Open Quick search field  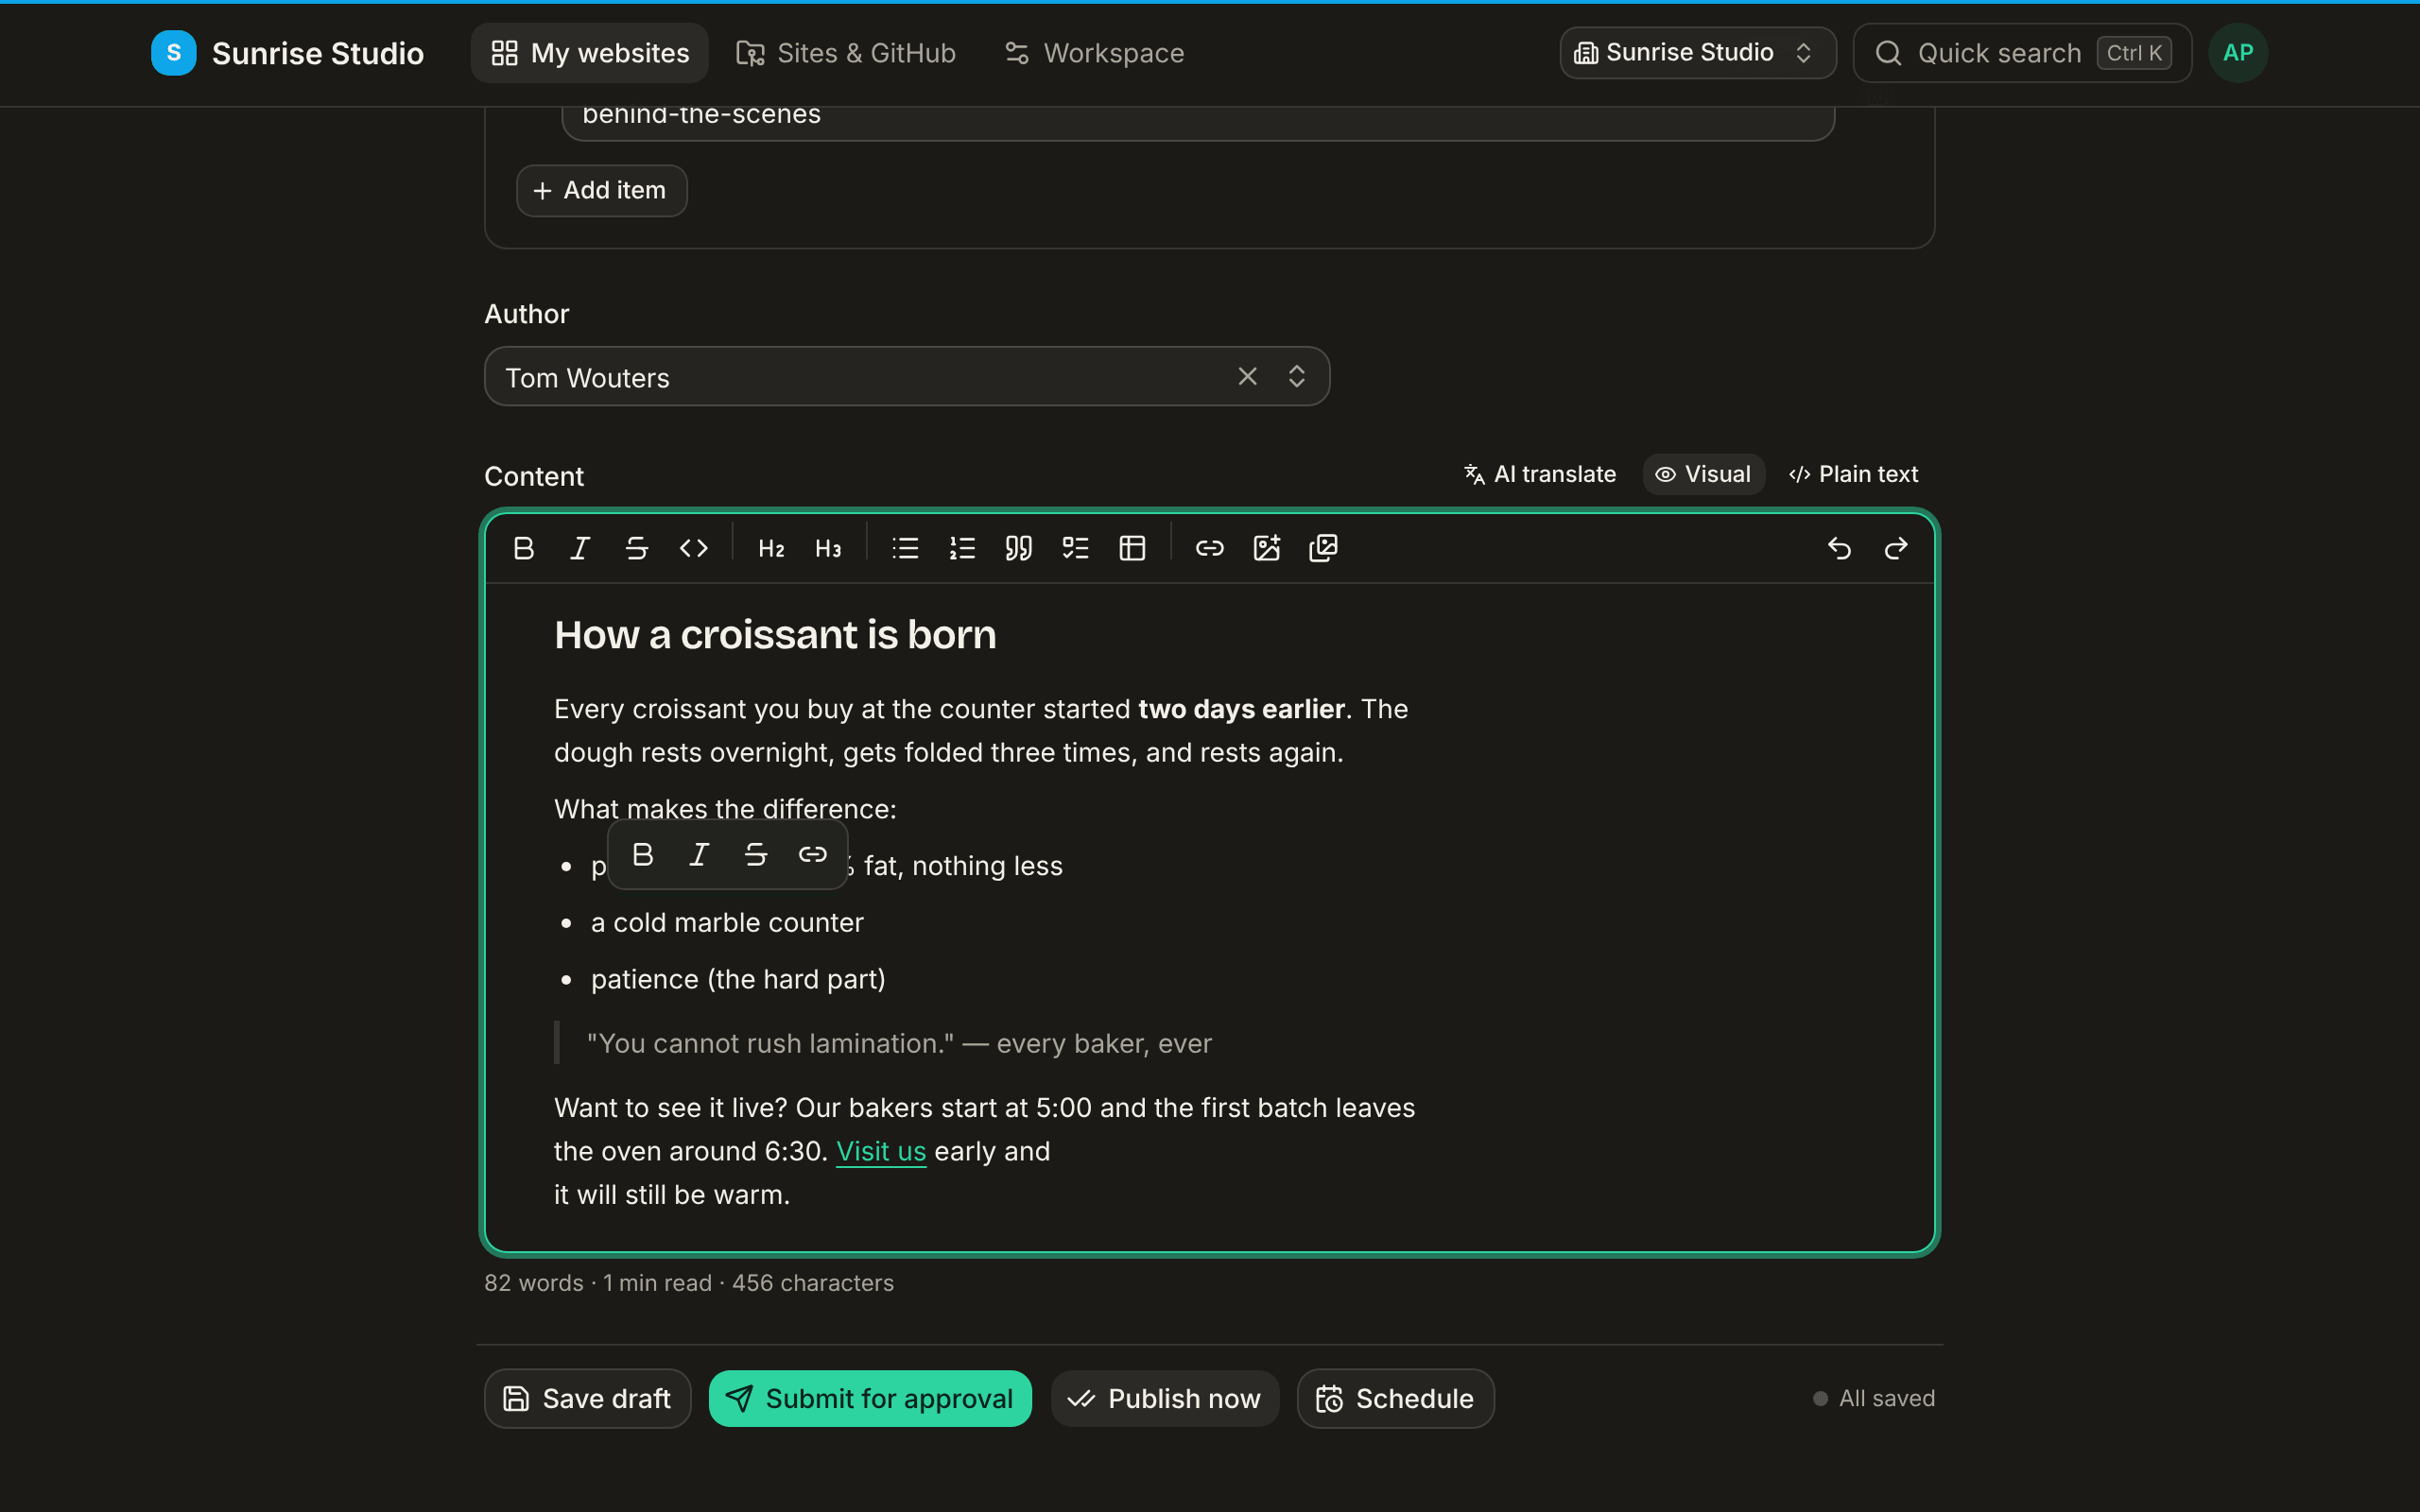pos(2022,53)
